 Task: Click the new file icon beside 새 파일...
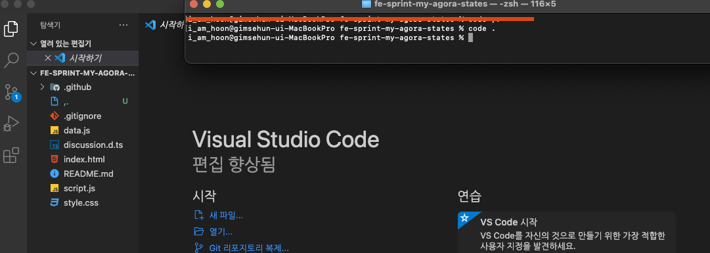tap(199, 216)
